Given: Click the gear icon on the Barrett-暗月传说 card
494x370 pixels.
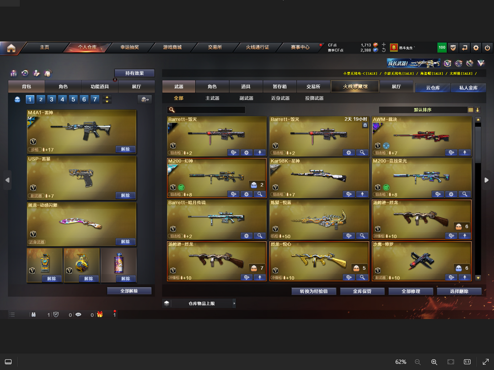Looking at the screenshot, I should point(247,236).
